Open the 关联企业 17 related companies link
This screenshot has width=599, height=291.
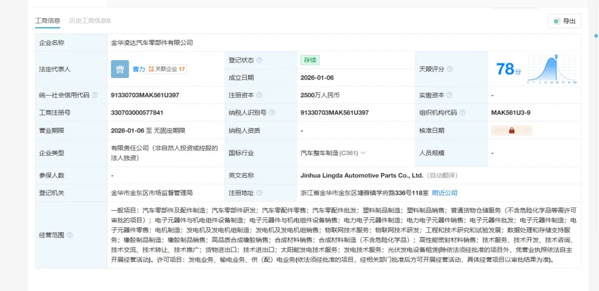(x=167, y=69)
